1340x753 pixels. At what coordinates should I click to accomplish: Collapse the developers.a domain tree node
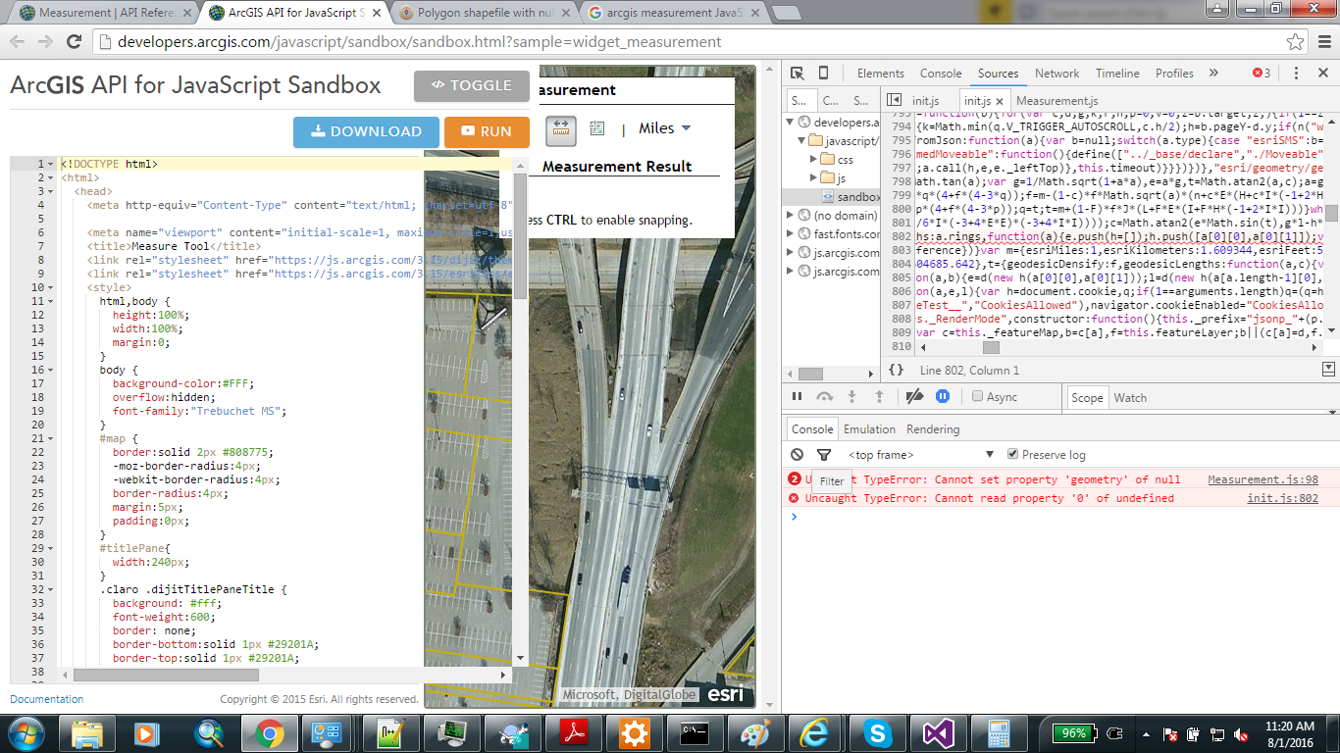click(791, 123)
